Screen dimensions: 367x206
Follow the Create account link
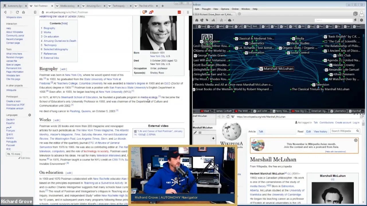[x=343, y=122]
